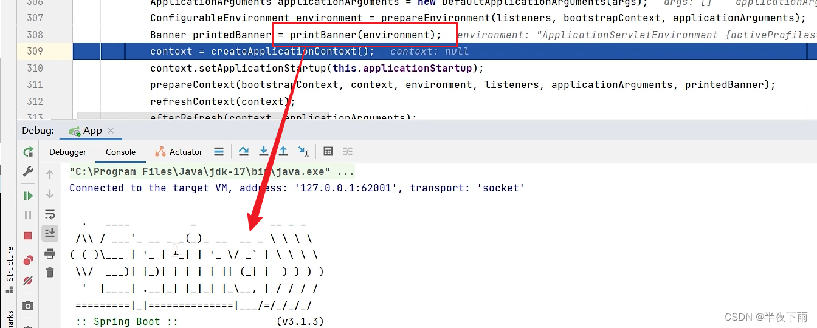The width and height of the screenshot is (817, 328).
Task: View breakpoints with the red circles icon
Action: coord(28,260)
